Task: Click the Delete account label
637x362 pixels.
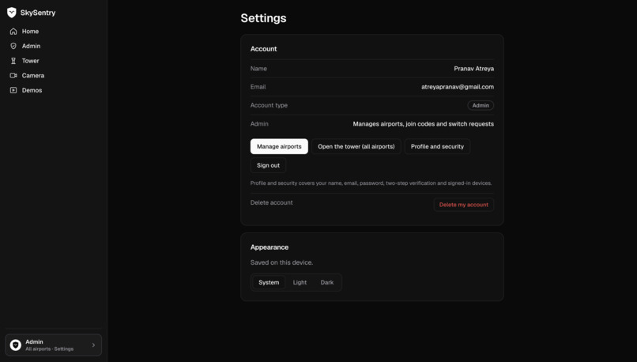Action: point(271,202)
